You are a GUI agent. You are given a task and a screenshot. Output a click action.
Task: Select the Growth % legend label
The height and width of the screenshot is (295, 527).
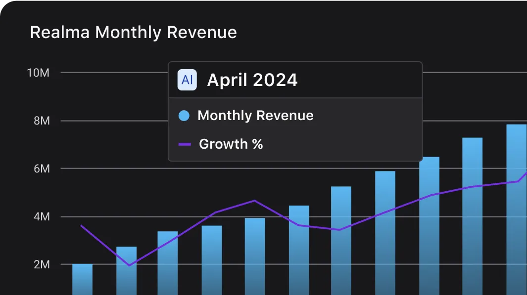pyautogui.click(x=231, y=144)
